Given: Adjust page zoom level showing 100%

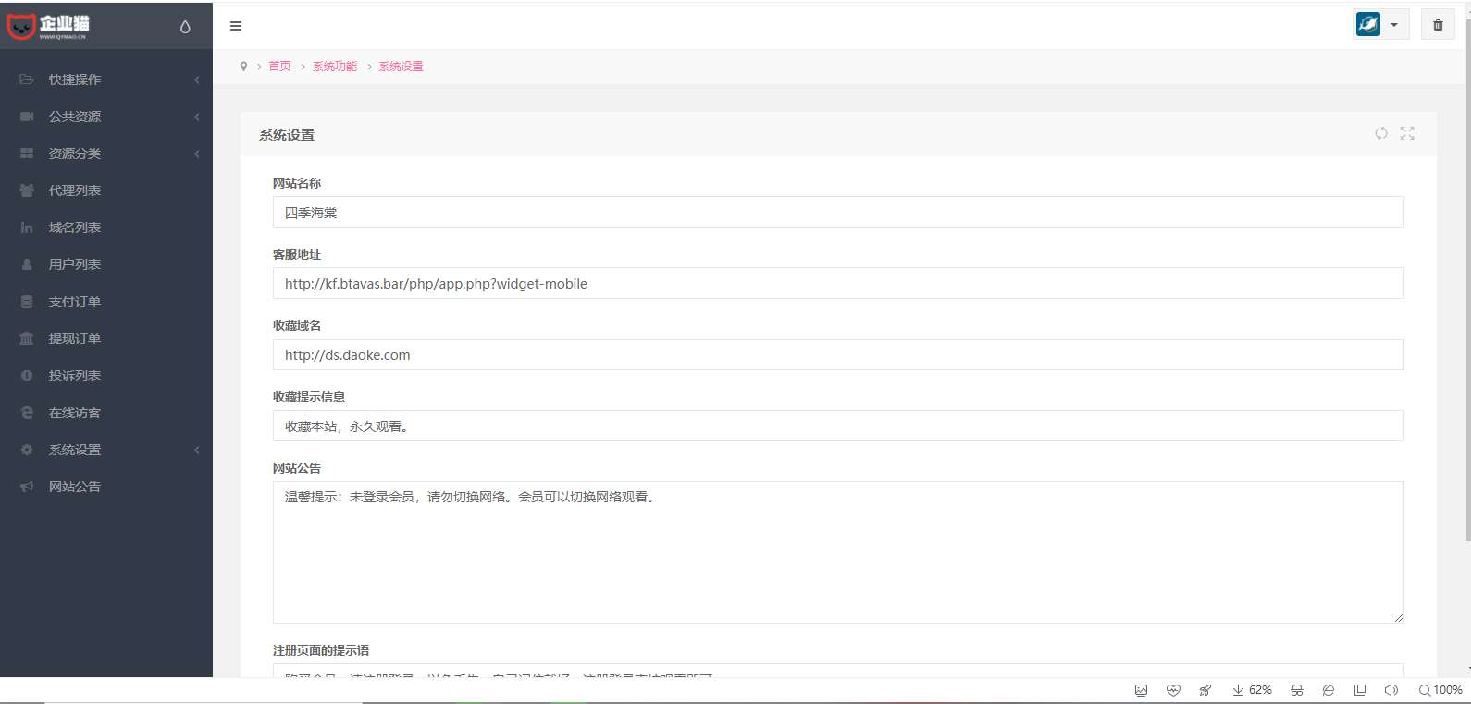Looking at the screenshot, I should (1440, 690).
